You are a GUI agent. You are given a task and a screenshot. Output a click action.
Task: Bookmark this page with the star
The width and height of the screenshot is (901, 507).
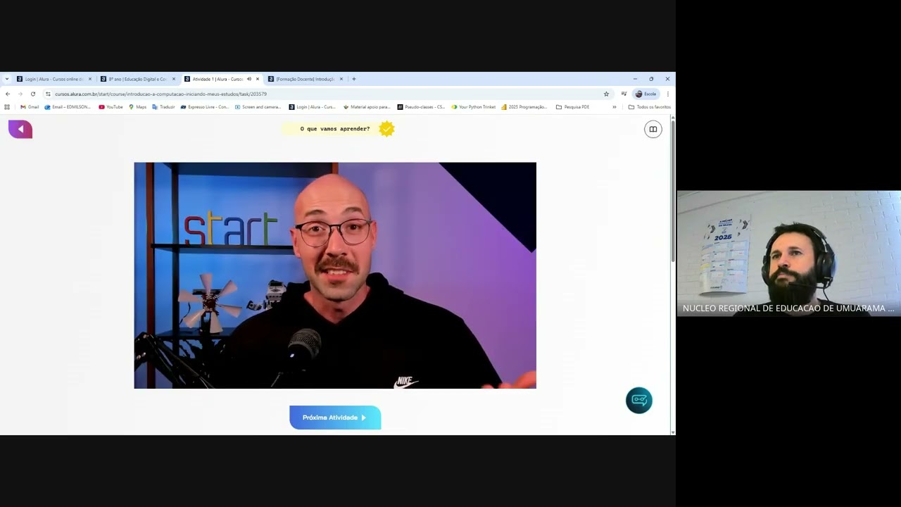(x=606, y=94)
